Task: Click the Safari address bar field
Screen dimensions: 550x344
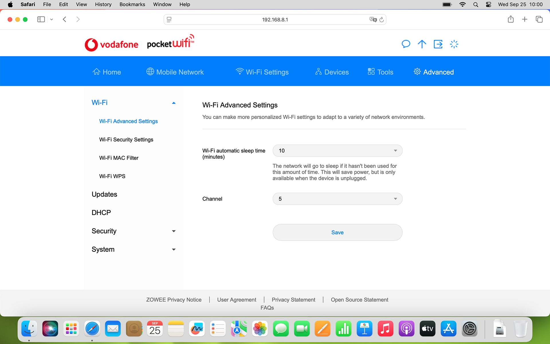Action: point(274,19)
